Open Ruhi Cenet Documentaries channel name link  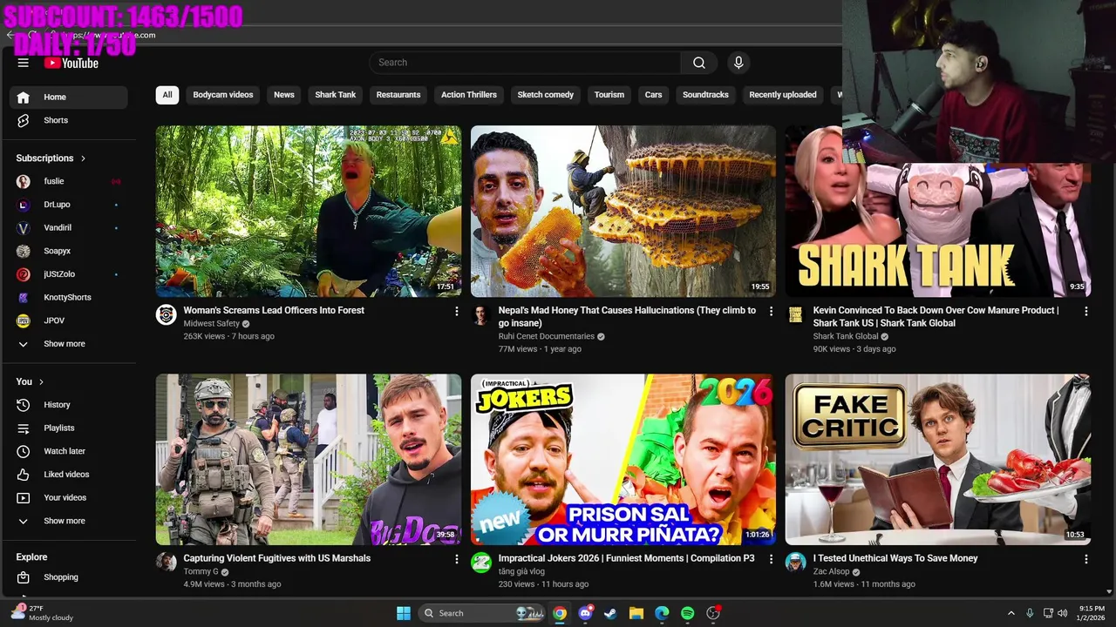click(547, 336)
